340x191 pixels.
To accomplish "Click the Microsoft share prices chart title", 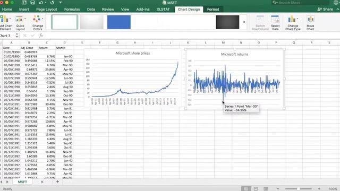I will pos(133,53).
